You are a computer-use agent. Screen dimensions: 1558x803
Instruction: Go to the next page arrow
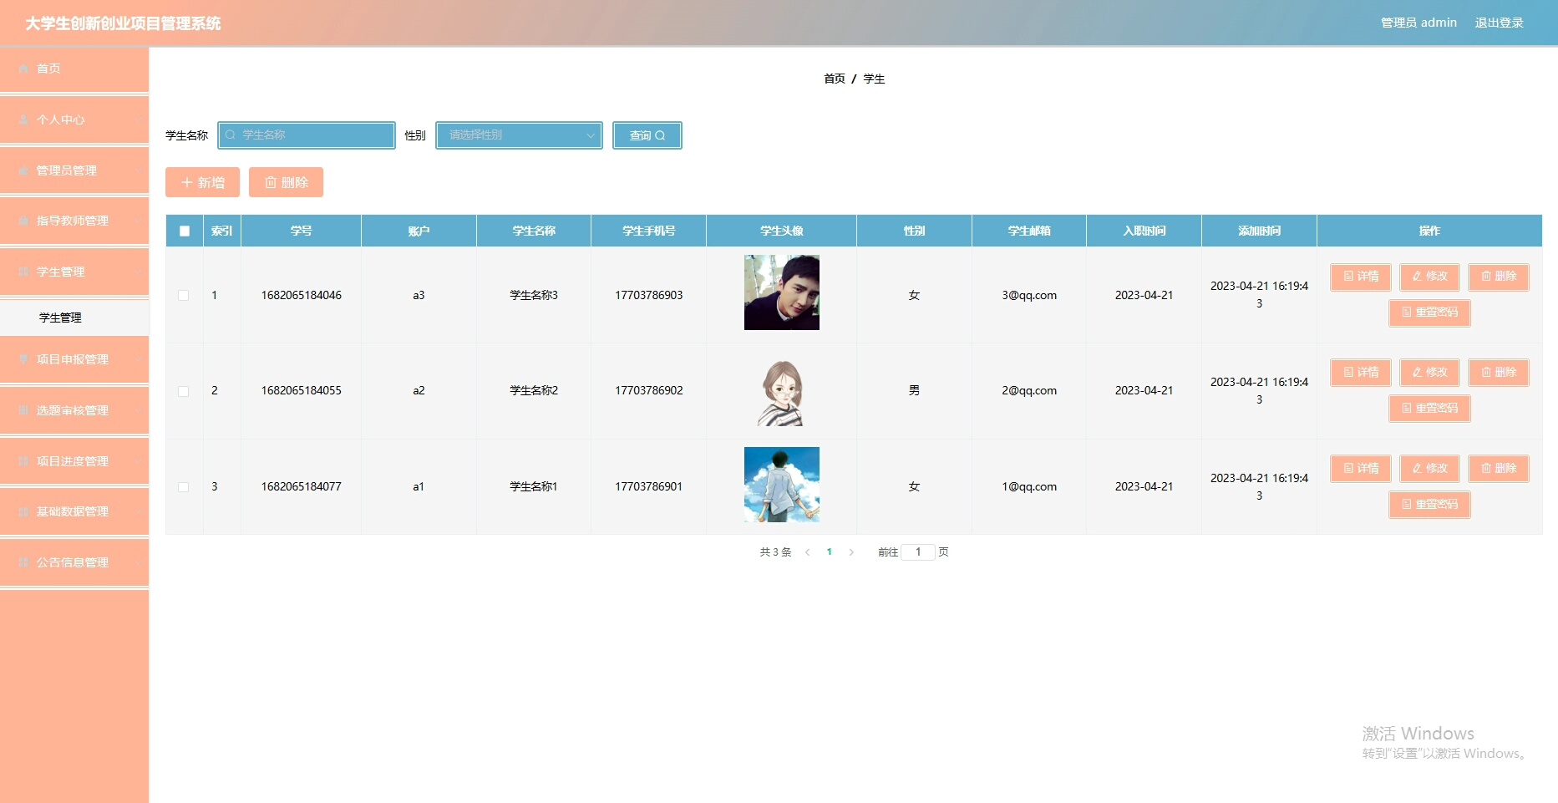click(851, 552)
